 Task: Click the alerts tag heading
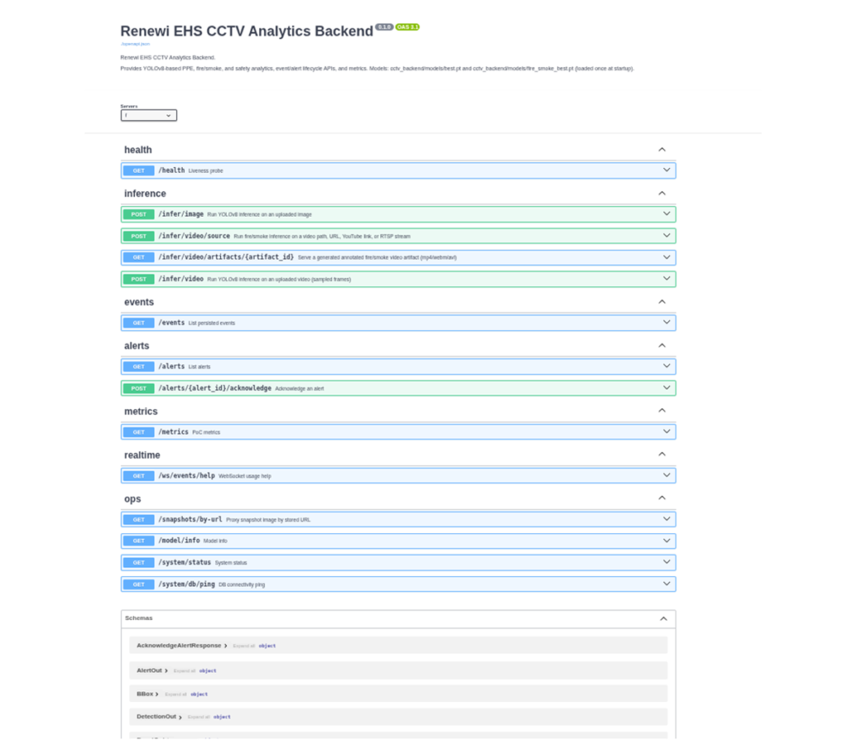pos(136,346)
